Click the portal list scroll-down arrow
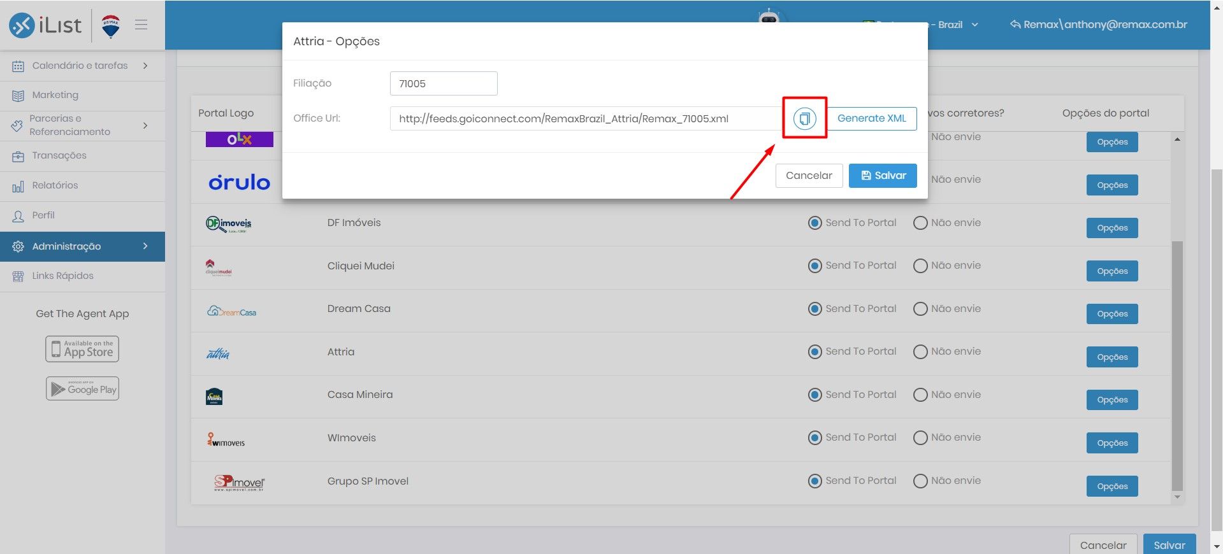Screen dimensions: 1223x554 pyautogui.click(x=1177, y=497)
